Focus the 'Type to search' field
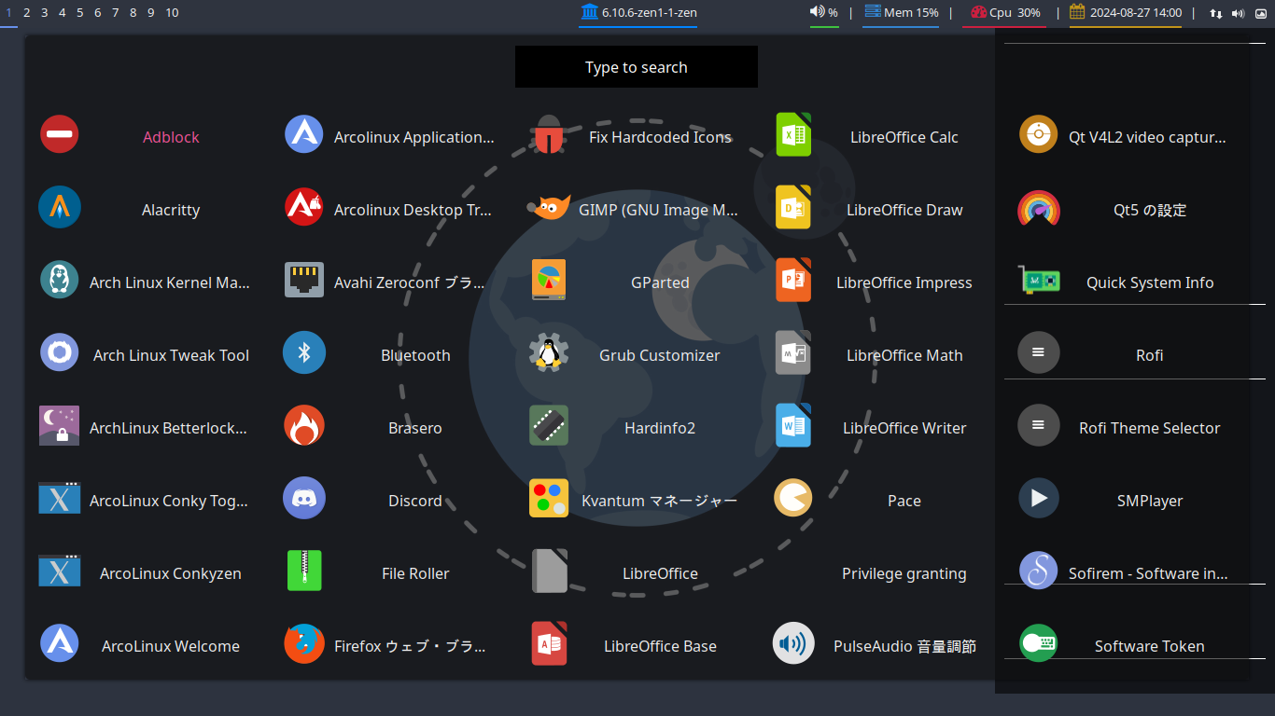The width and height of the screenshot is (1275, 716). [637, 67]
